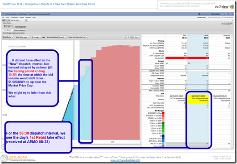Click the star favourite icon in widget header
237x164 pixels.
[223, 24]
